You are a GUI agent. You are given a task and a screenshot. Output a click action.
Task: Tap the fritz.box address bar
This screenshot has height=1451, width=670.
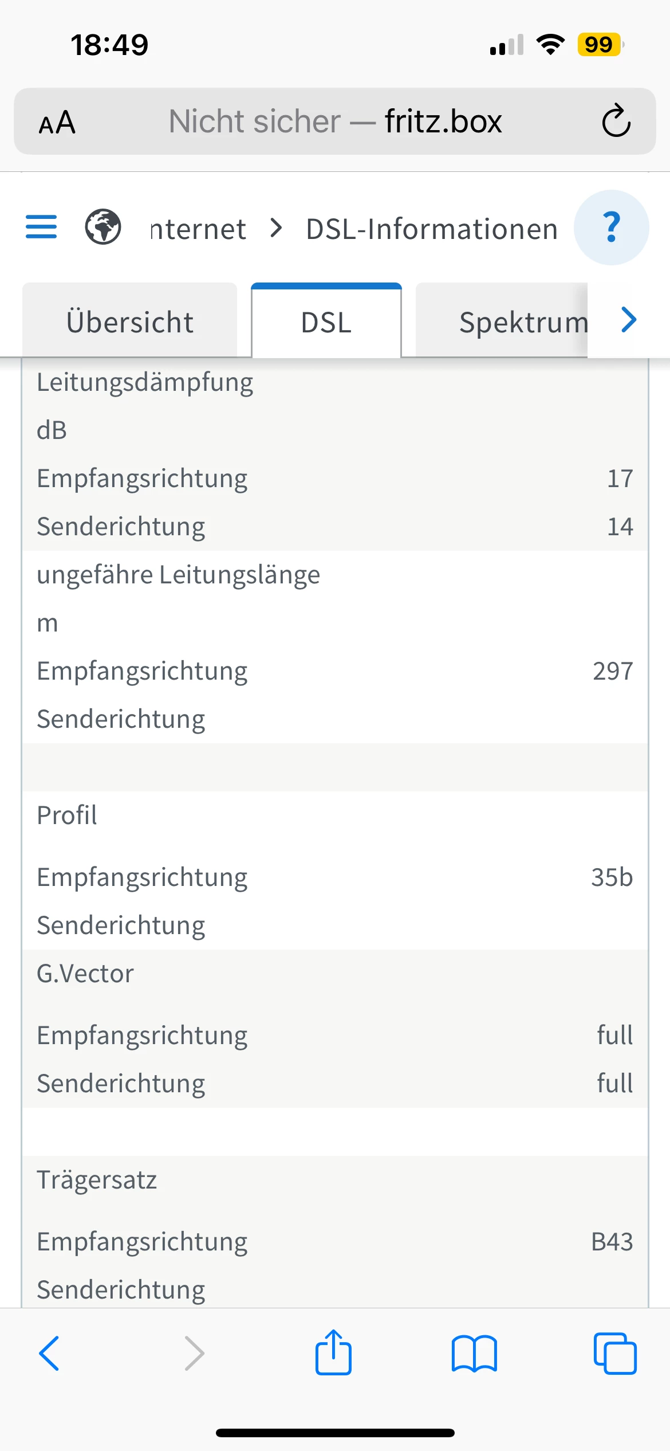tap(334, 121)
